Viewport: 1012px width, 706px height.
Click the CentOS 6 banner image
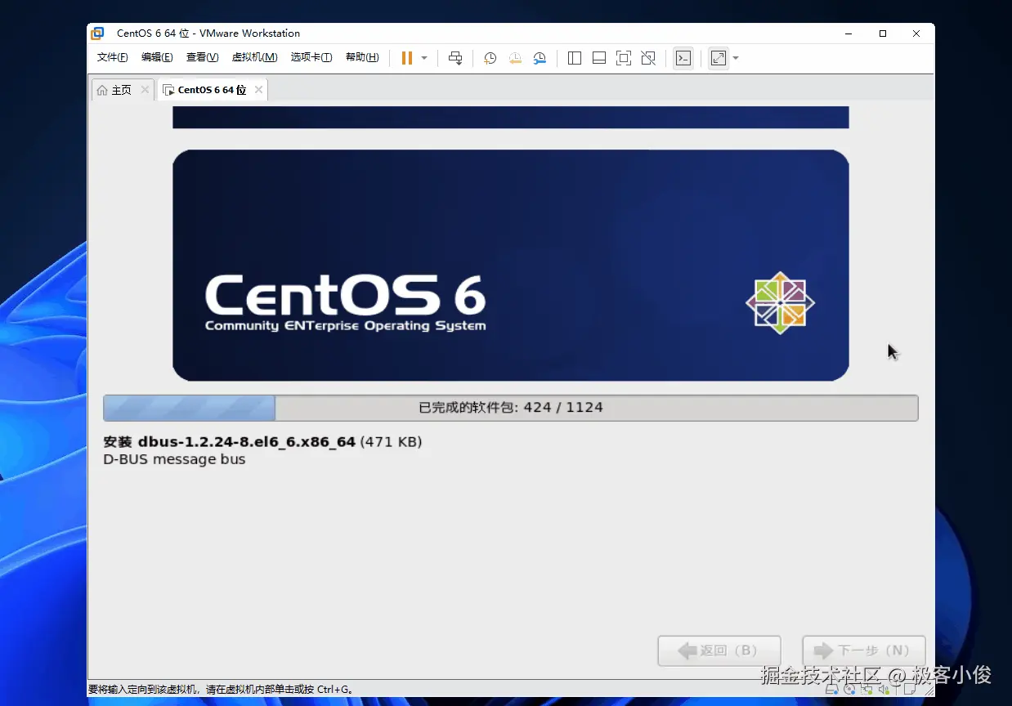pyautogui.click(x=511, y=265)
